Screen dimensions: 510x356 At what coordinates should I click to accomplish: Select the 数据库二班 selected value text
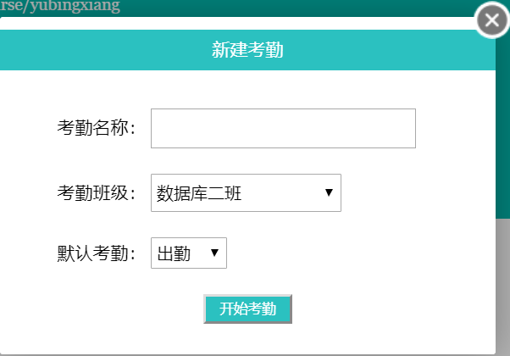point(200,193)
